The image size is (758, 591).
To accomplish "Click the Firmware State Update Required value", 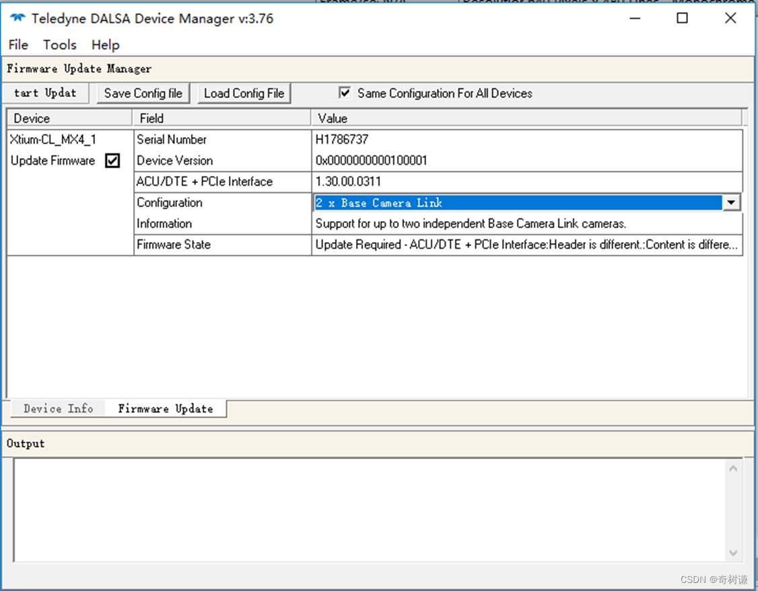I will 527,244.
